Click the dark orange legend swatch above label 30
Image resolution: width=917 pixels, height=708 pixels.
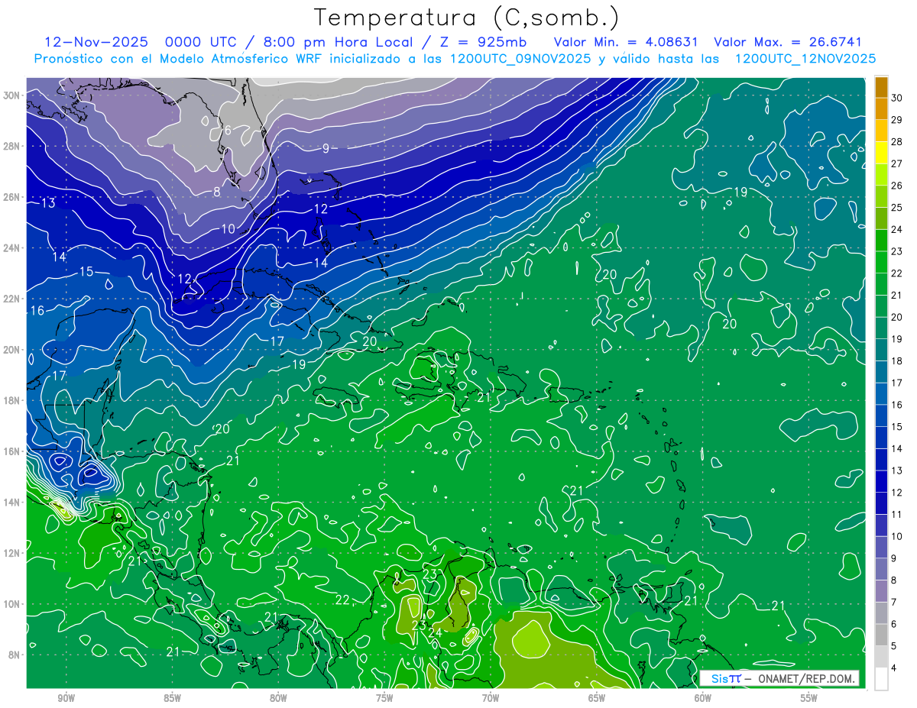point(881,87)
